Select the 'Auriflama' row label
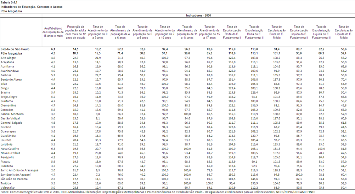Viewport: 355px width, 194px height. pos(7,67)
